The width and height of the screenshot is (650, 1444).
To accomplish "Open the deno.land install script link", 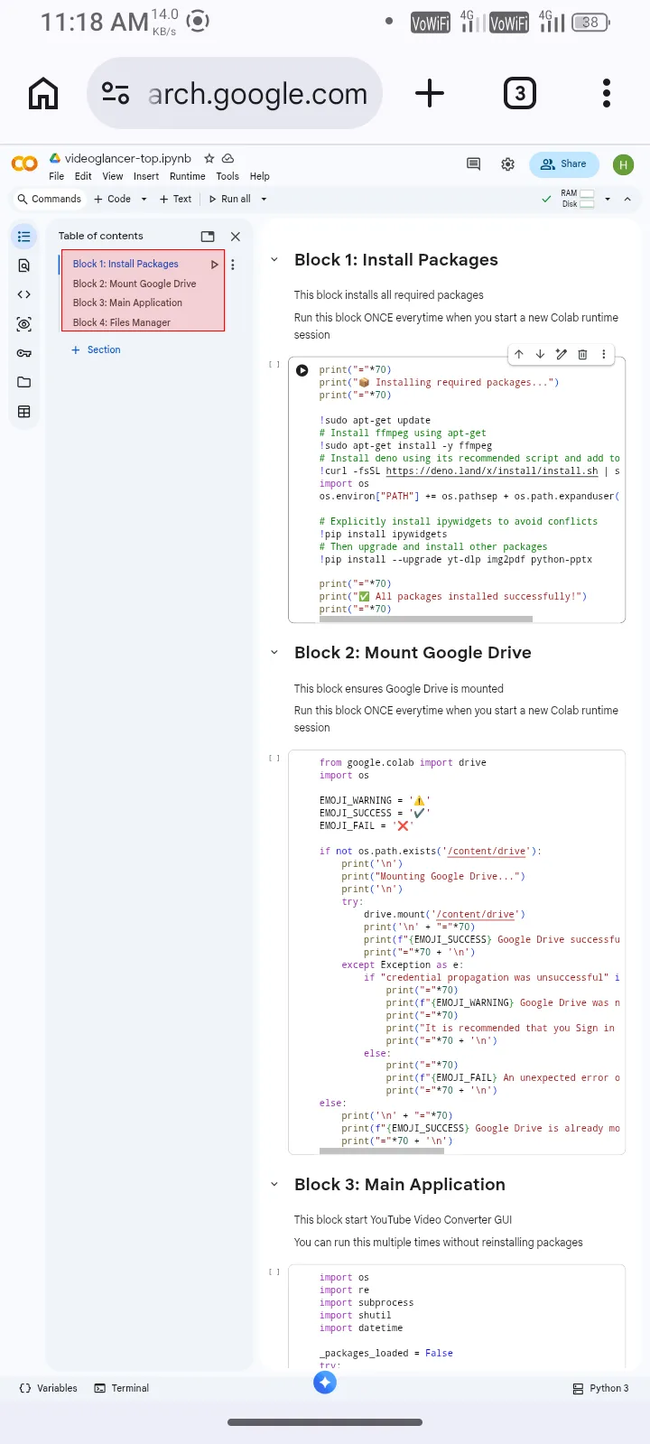I will point(492,470).
